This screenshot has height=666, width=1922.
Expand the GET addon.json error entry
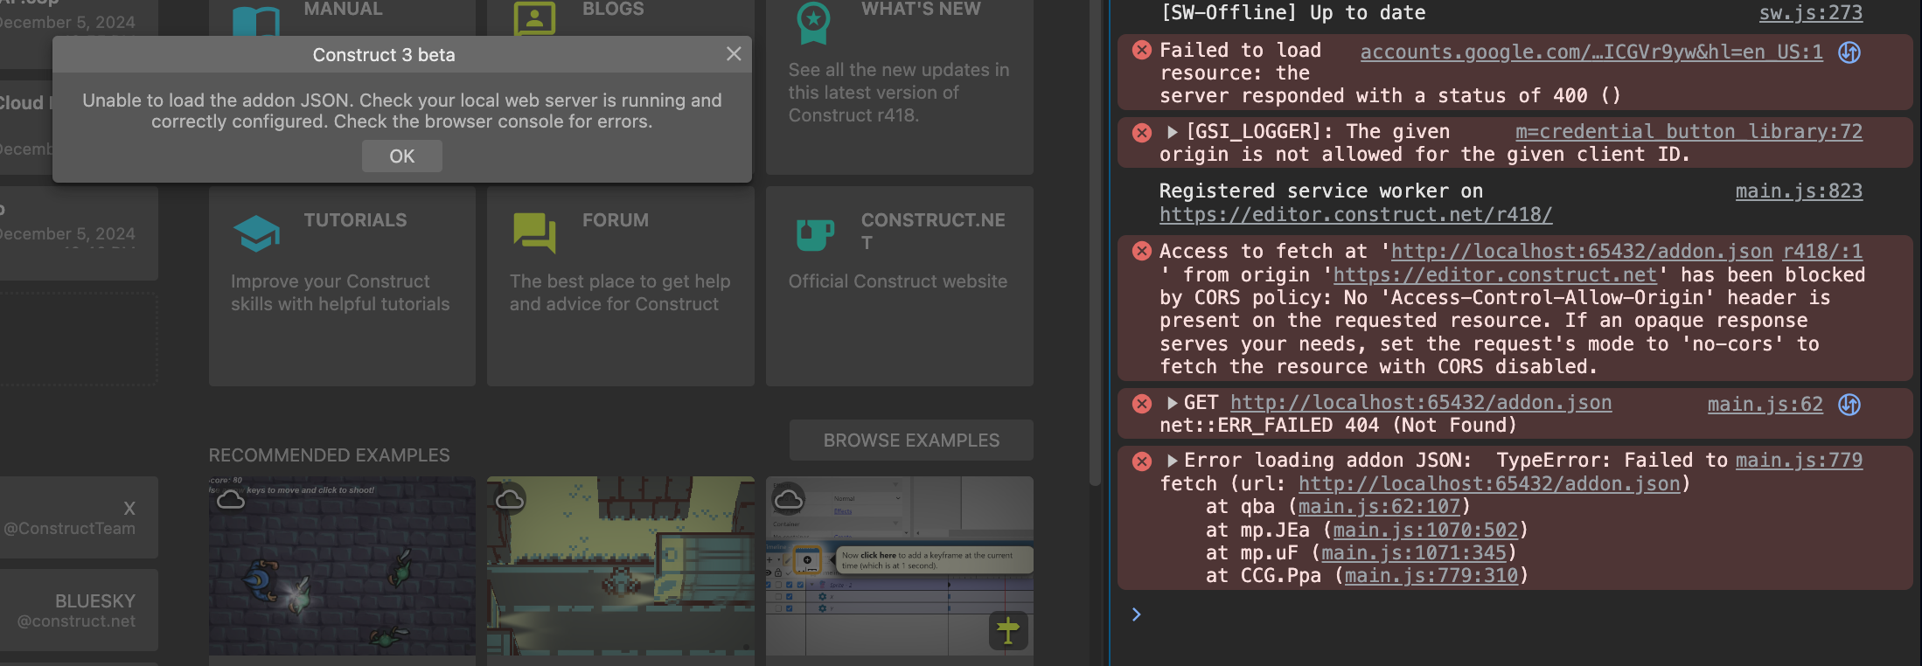[1173, 403]
